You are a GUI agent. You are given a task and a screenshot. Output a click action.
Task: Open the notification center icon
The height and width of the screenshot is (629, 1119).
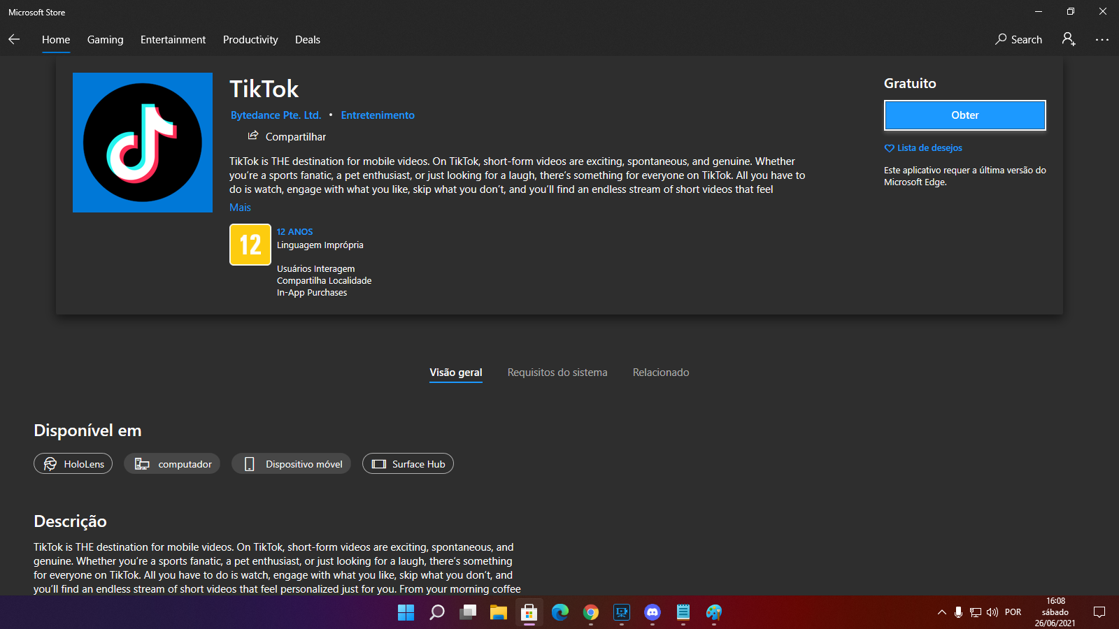tap(1099, 612)
